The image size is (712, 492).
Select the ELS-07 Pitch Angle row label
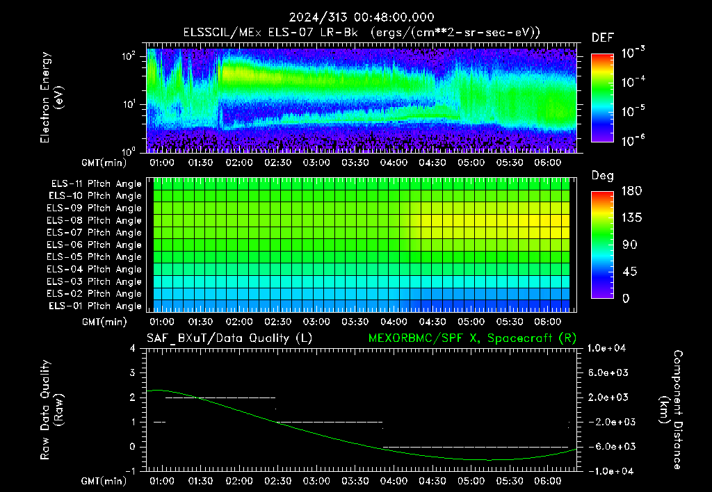point(94,232)
